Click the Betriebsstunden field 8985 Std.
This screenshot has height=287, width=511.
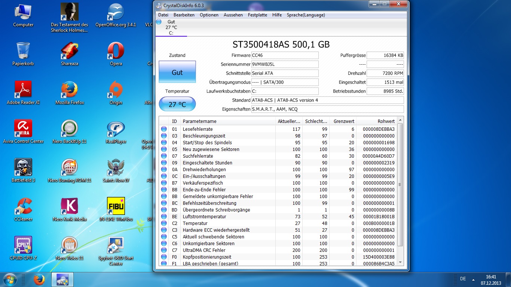click(x=385, y=91)
